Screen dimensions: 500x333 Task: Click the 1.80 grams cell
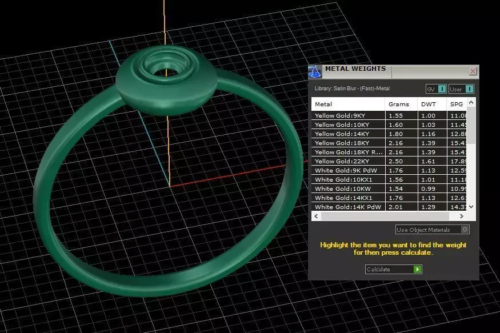402,134
